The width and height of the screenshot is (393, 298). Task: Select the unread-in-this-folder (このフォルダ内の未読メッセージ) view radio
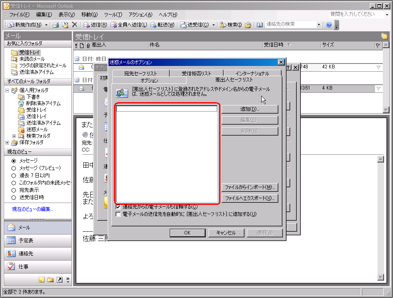(14, 183)
